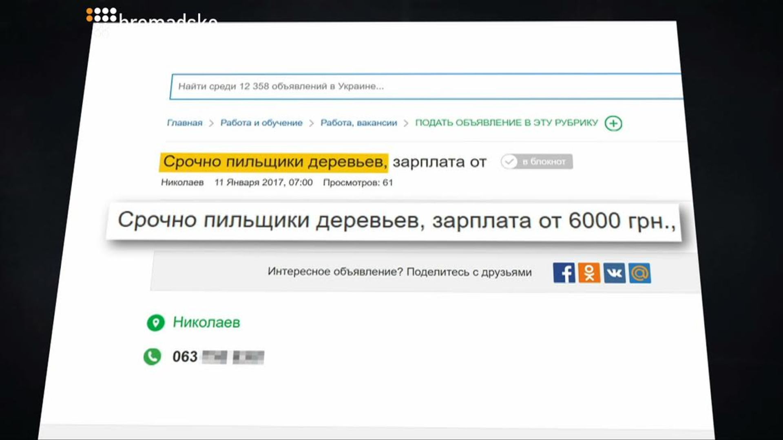
Task: Click the green plus circle icon
Action: (x=613, y=123)
